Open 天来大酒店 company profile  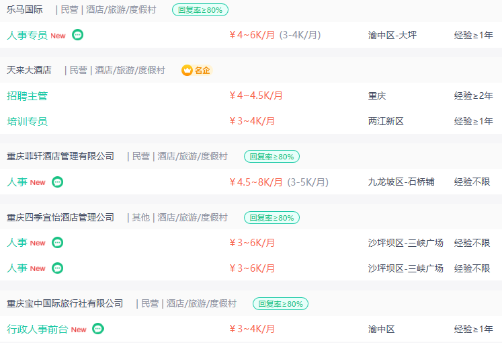point(29,70)
